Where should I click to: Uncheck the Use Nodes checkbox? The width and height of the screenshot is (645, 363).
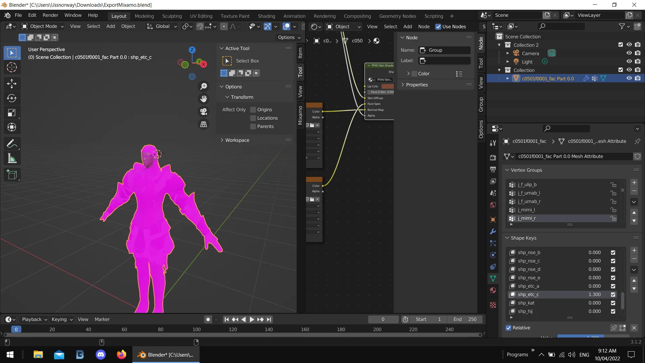[x=438, y=27]
